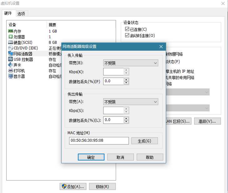Image resolution: width=228 pixels, height=193 pixels.
Task: Select the 声卡 row label
Action: coord(17,65)
